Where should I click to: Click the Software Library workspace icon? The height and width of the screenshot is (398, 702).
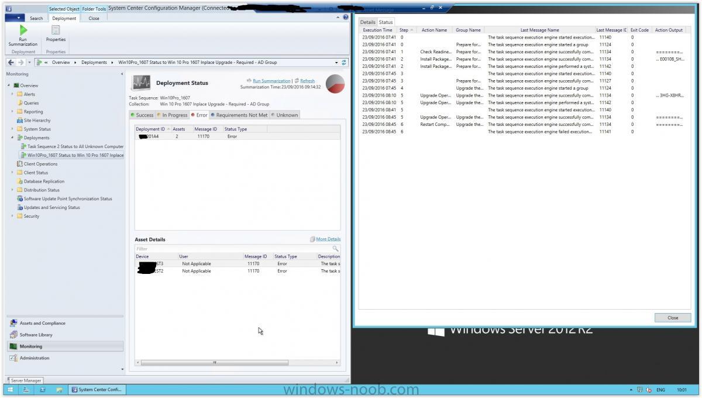[13, 335]
